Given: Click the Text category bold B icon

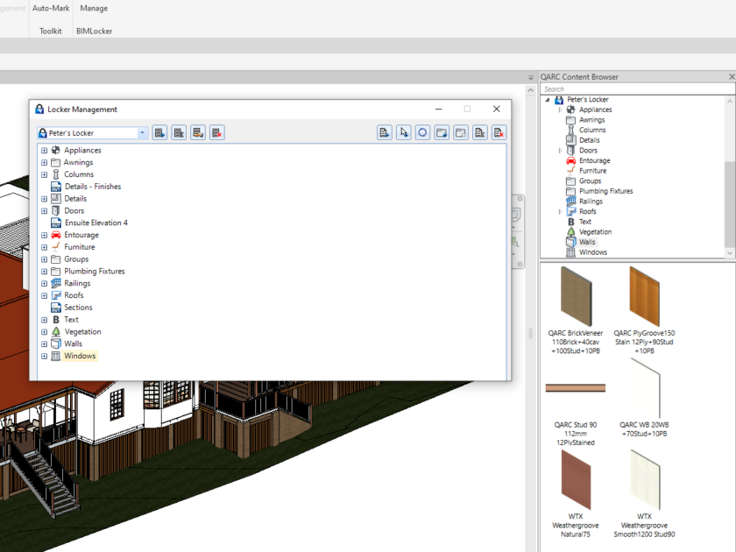Looking at the screenshot, I should pos(570,222).
